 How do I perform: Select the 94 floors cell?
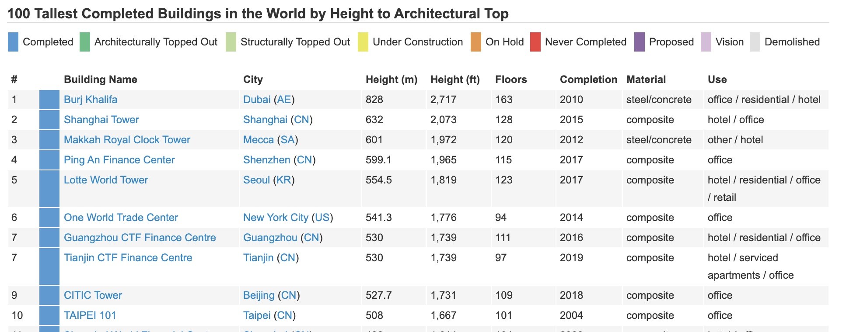point(501,218)
